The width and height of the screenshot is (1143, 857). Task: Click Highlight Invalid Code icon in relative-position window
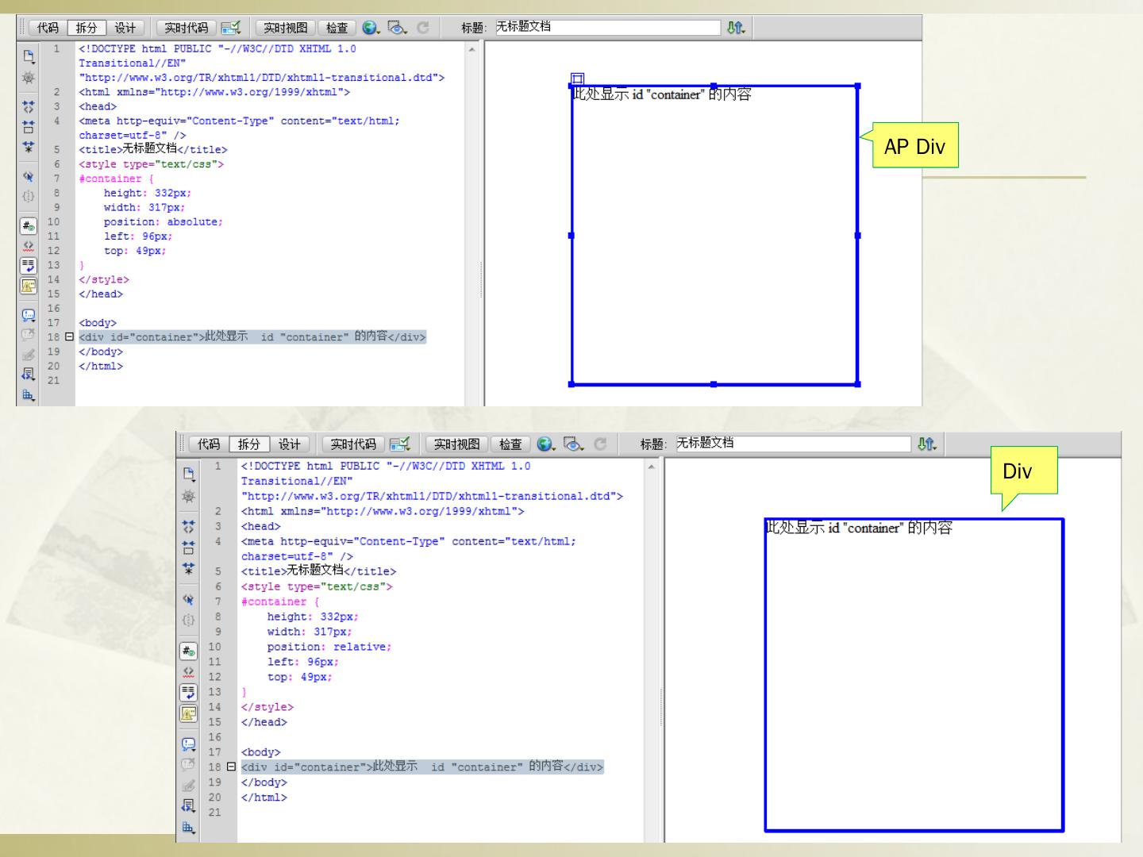pos(188,672)
